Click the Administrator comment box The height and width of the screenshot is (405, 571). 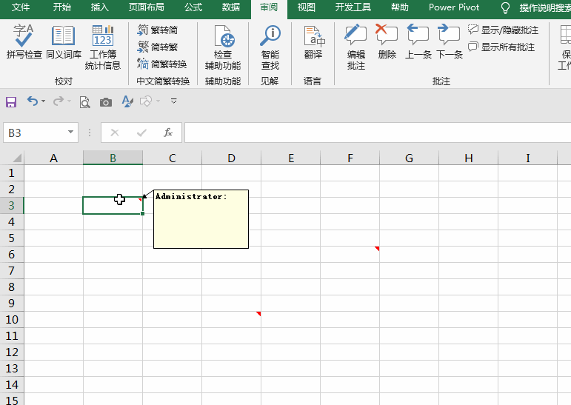point(201,219)
